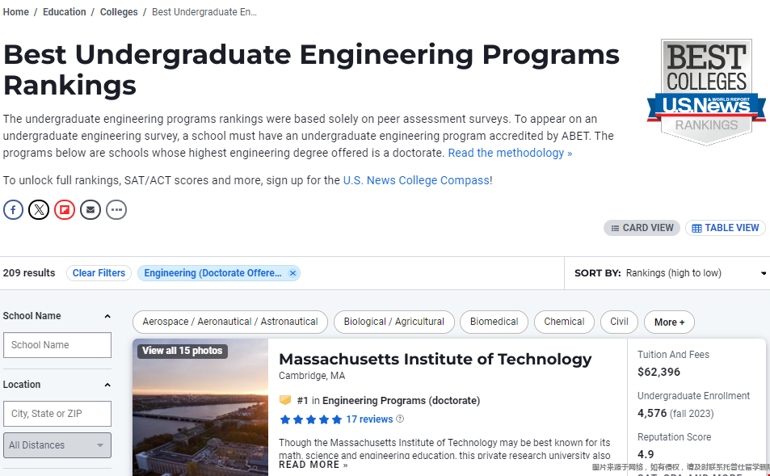Open Sort By rankings dropdown

[x=671, y=273]
